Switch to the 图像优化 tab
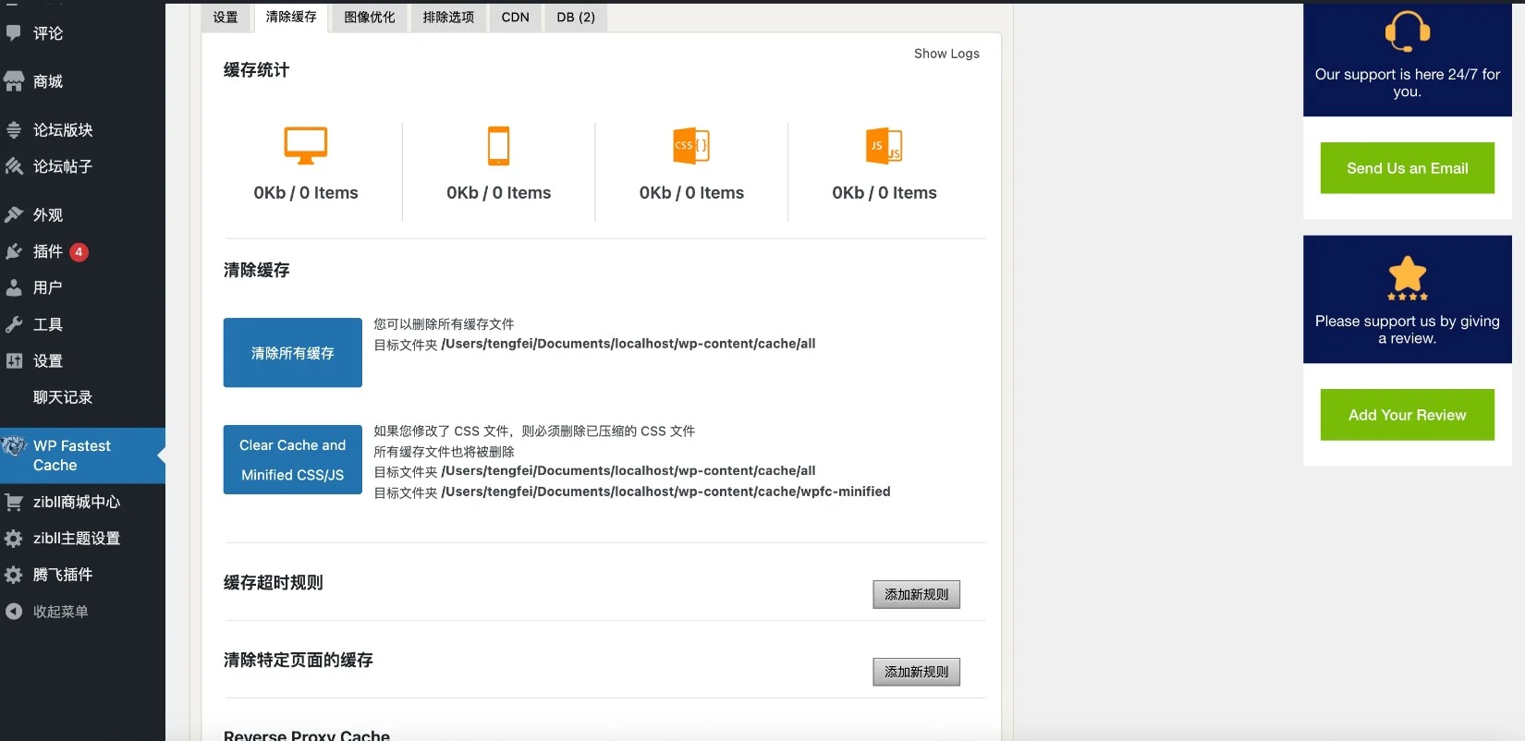Screen dimensions: 1525x741 pos(370,18)
